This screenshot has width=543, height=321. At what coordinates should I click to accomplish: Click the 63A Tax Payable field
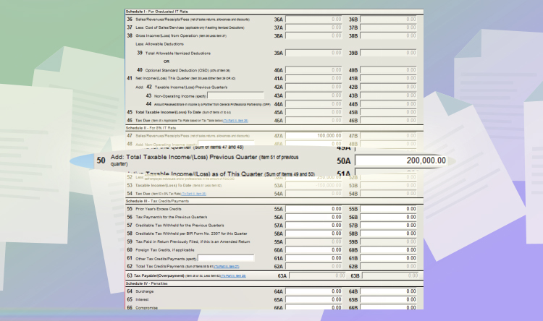pyautogui.click(x=317, y=275)
